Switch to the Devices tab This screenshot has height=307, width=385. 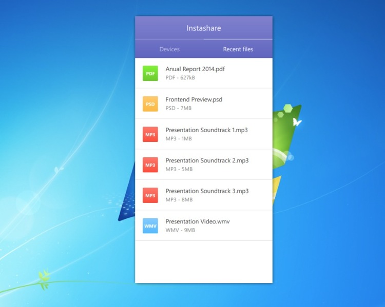coord(169,49)
